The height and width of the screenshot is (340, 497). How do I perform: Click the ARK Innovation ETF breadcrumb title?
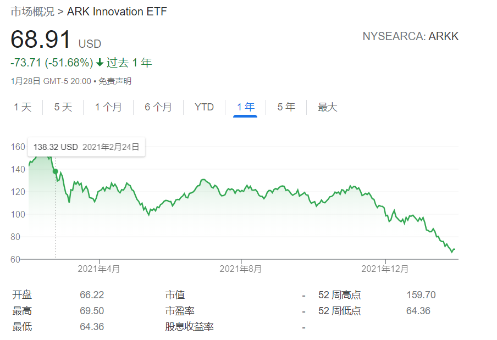[117, 11]
